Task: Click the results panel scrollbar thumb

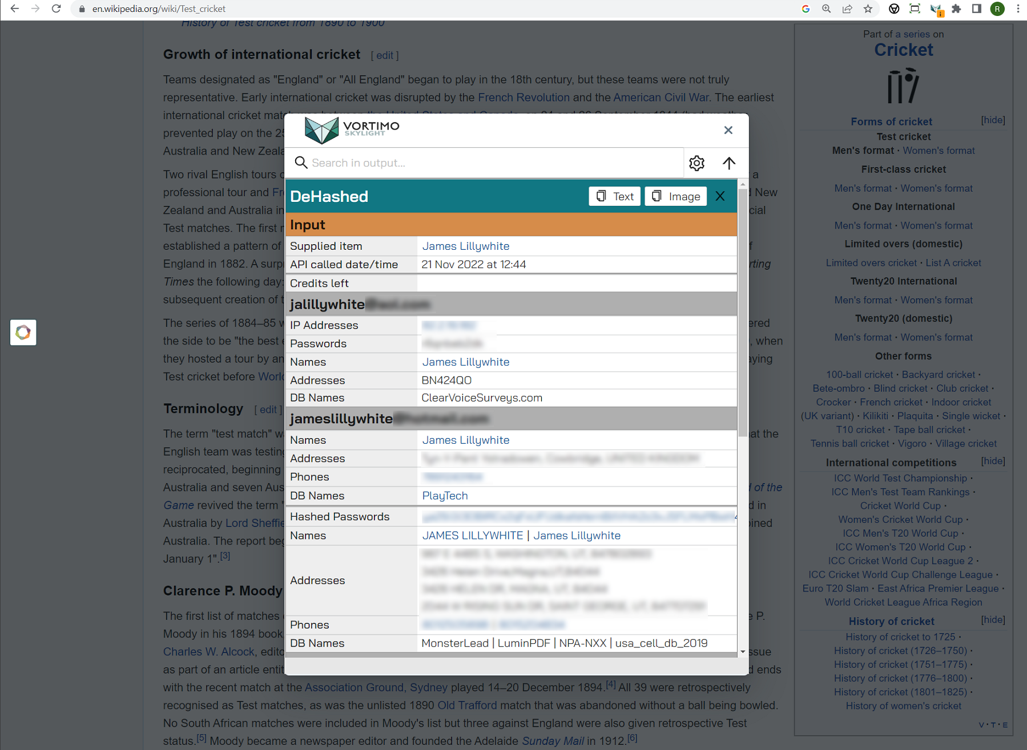Action: tap(743, 313)
